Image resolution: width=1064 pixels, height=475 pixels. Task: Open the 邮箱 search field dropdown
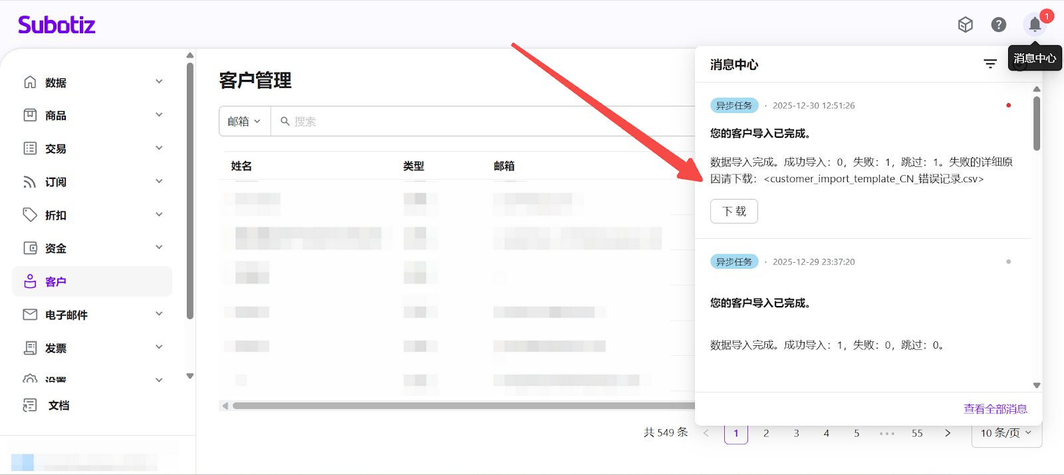coord(244,121)
